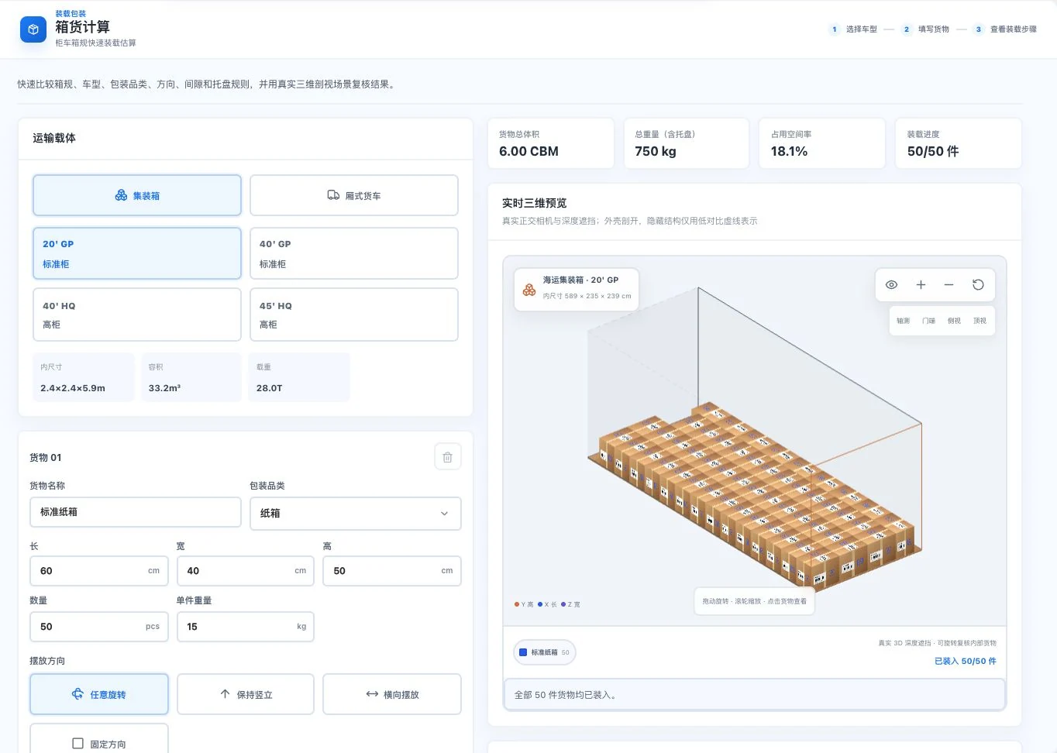
Task: Zoom out the 3D preview with minus icon
Action: click(949, 285)
